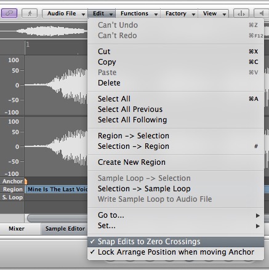Uncheck Lock Arrange Position when moving Anchor
The height and width of the screenshot is (270, 269).
coord(175,252)
